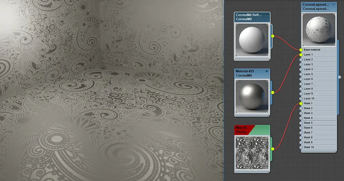Select the 'Mask 1' slot label
Viewport: 344px width, 181px height.
coord(308,103)
